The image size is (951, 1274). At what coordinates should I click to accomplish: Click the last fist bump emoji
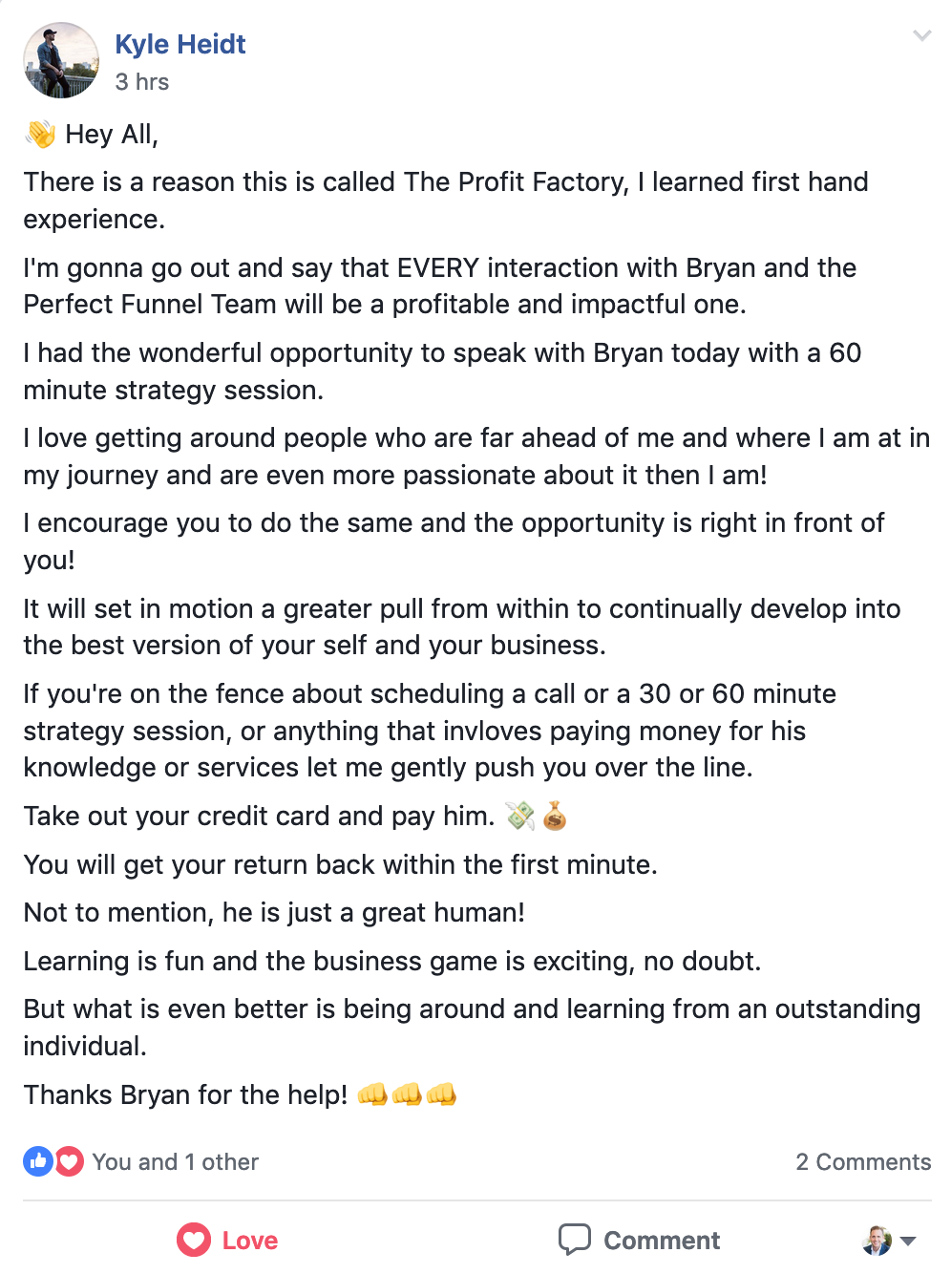pos(441,1094)
